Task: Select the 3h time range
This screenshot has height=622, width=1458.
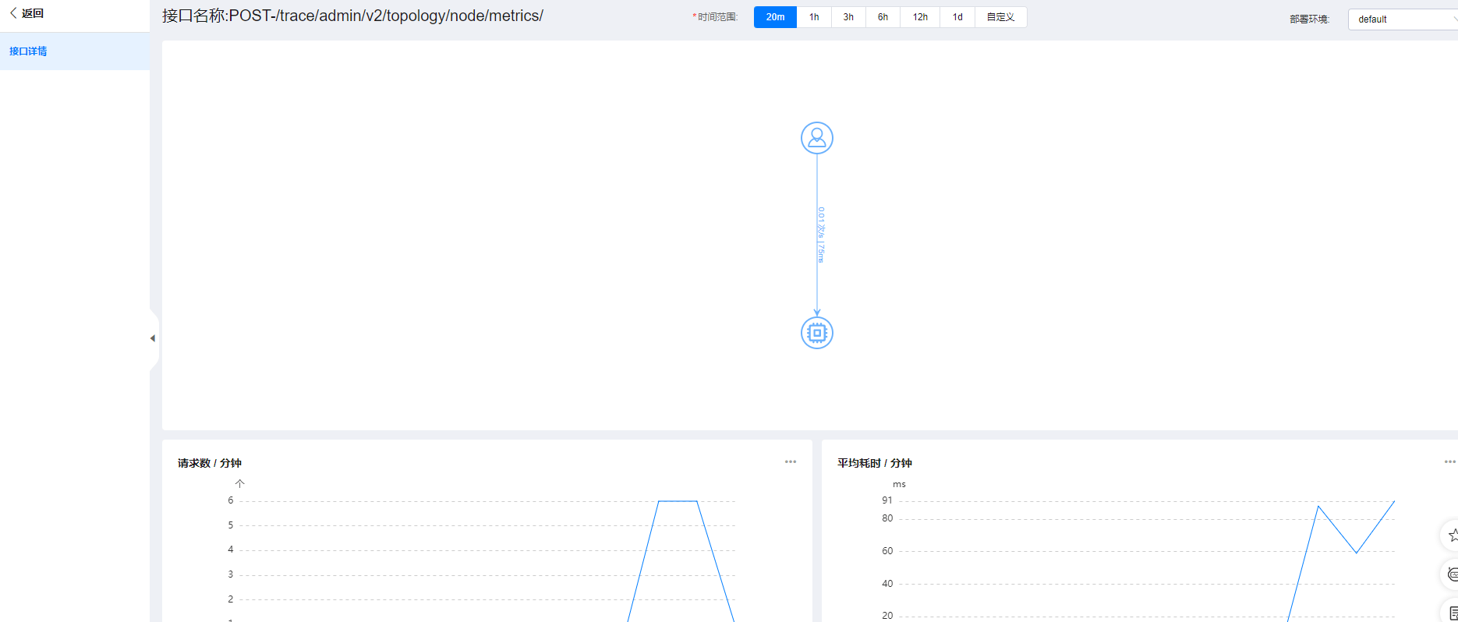Action: click(848, 17)
